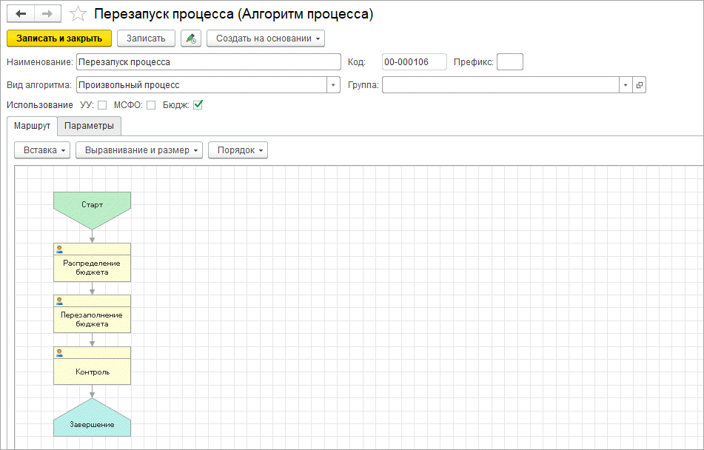Enable the УУ checkbox
This screenshot has width=704, height=450.
point(103,105)
